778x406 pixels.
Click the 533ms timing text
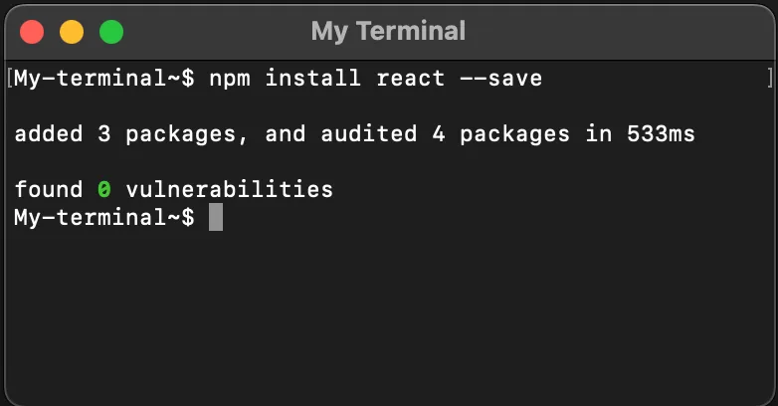(661, 134)
